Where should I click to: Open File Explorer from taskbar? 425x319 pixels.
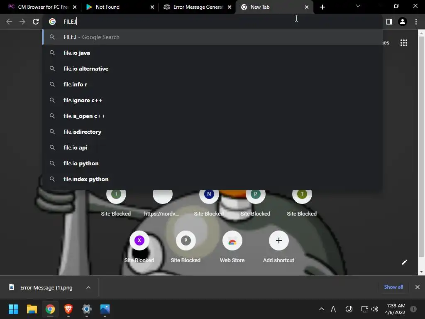32,309
